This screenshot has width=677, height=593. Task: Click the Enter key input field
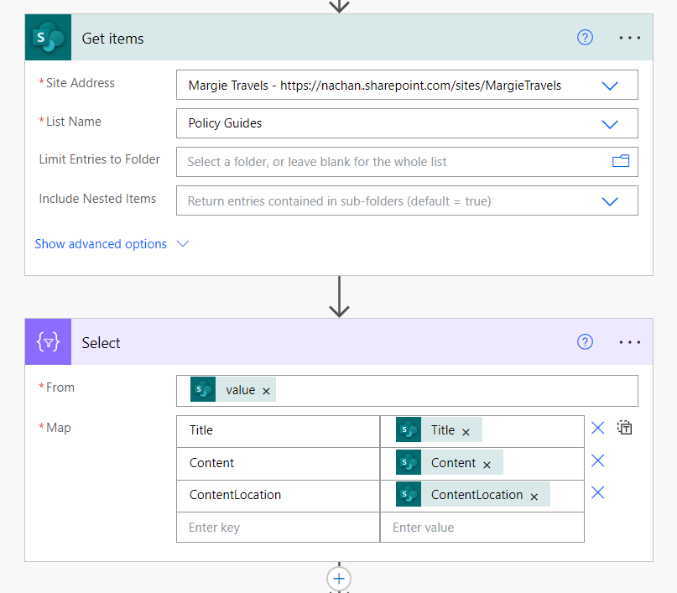point(278,528)
